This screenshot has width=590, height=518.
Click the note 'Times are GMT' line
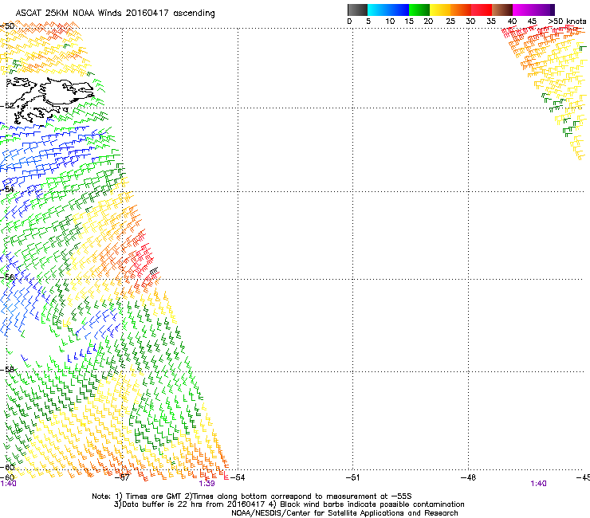tap(252, 496)
